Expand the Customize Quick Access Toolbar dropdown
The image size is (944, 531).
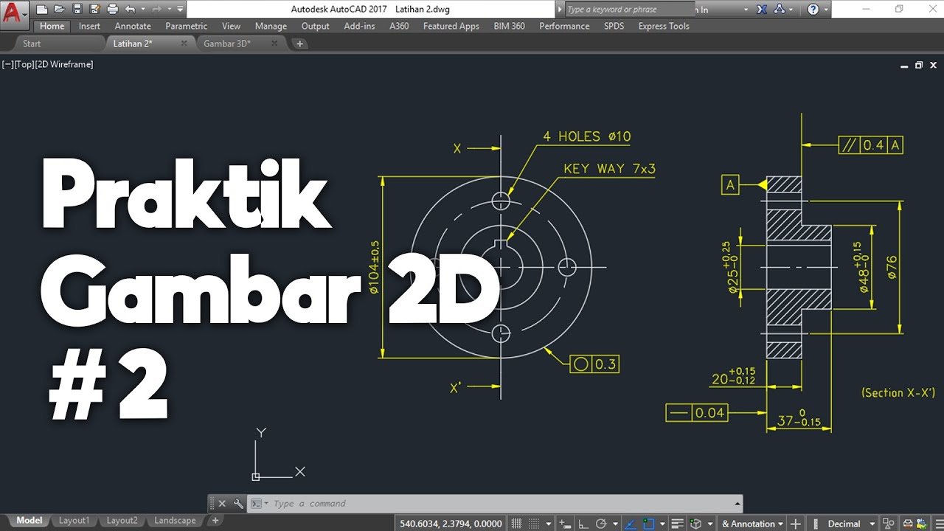click(180, 10)
